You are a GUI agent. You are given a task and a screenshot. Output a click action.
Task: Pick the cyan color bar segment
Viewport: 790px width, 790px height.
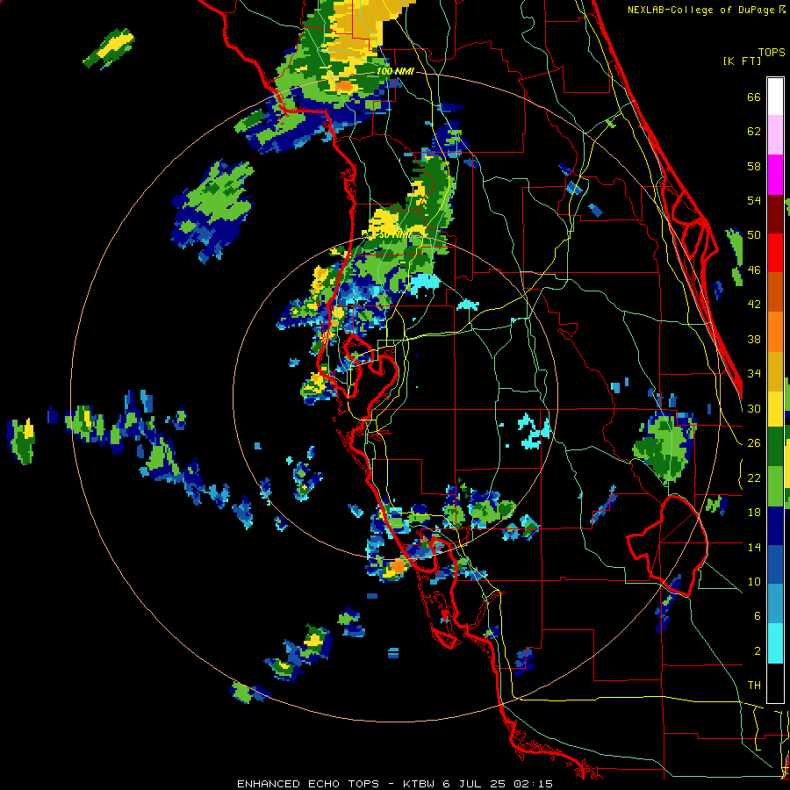click(x=775, y=643)
